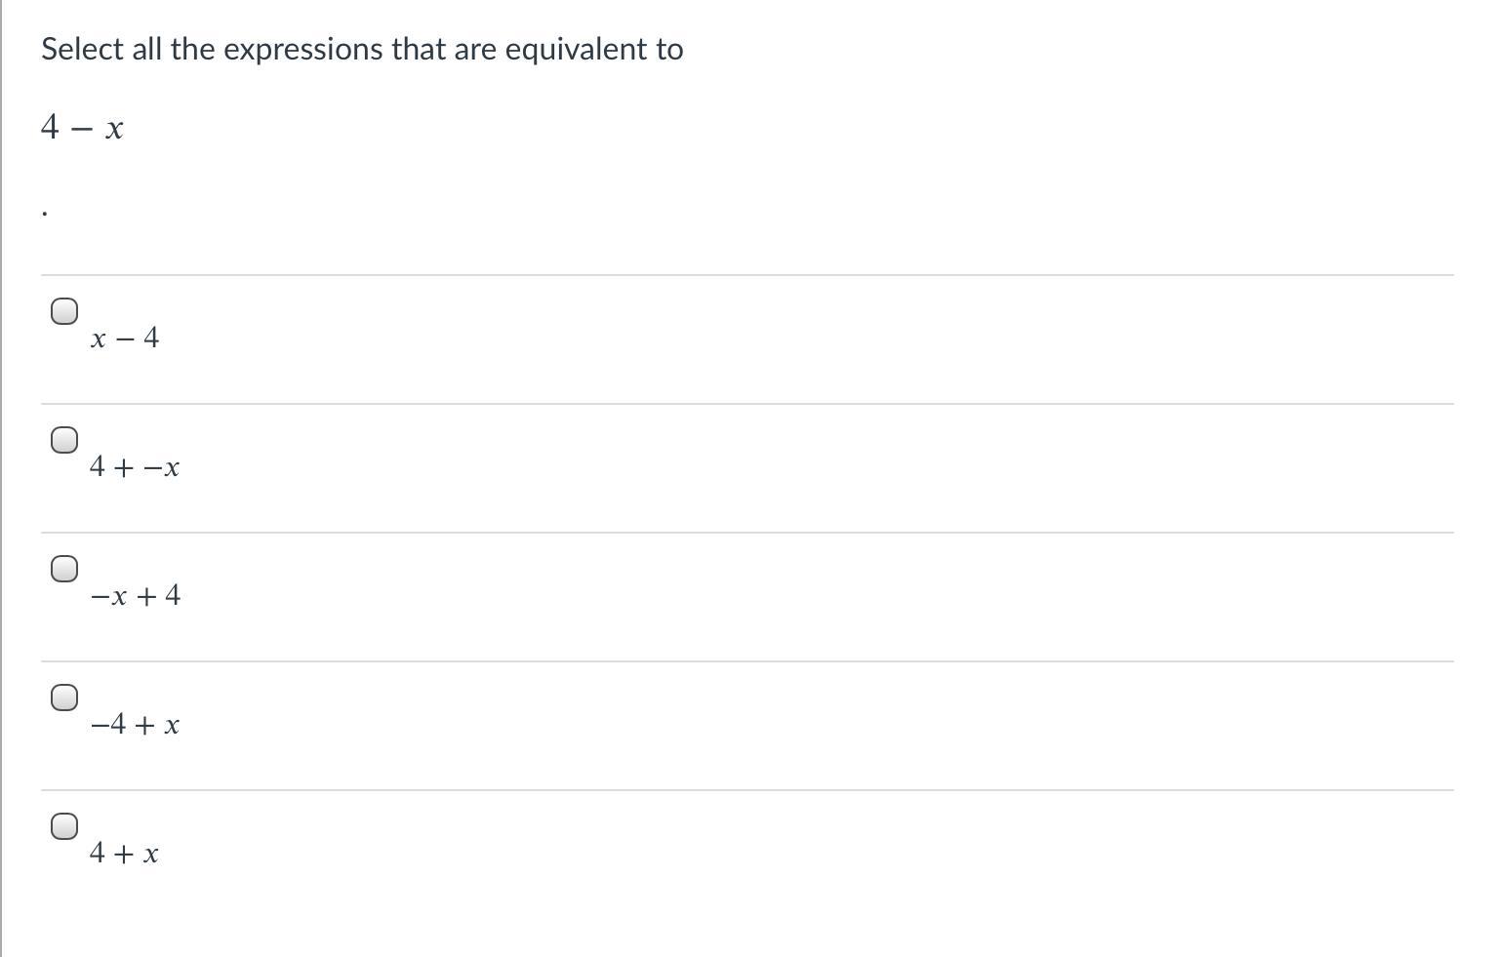Image resolution: width=1491 pixels, height=957 pixels.
Task: Click the word "Select" in the question
Action: (x=83, y=49)
